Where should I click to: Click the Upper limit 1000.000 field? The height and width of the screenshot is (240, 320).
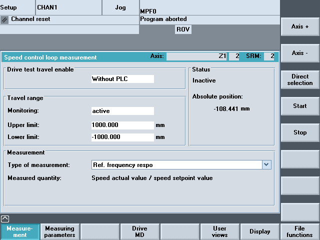click(x=122, y=125)
